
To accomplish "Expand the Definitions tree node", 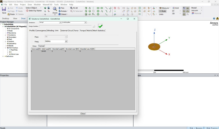I will pos(3,56).
